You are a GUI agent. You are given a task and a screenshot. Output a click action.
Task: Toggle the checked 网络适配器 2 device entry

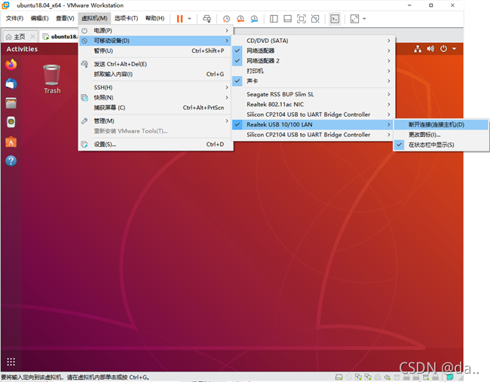(313, 60)
